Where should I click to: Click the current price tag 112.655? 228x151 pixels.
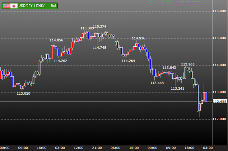pos(220,102)
